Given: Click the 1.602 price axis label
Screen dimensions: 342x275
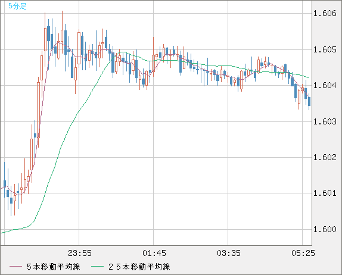Looking at the screenshot, I should click(x=325, y=157).
